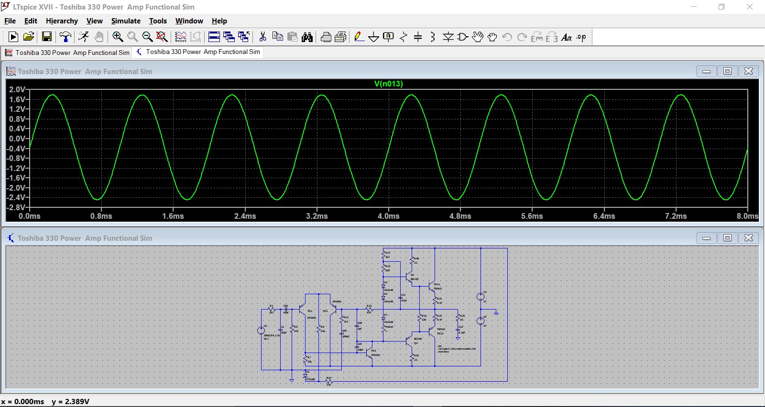Screen dimensions: 765x407
Task: Switch to the schematic document tab
Action: click(x=198, y=52)
